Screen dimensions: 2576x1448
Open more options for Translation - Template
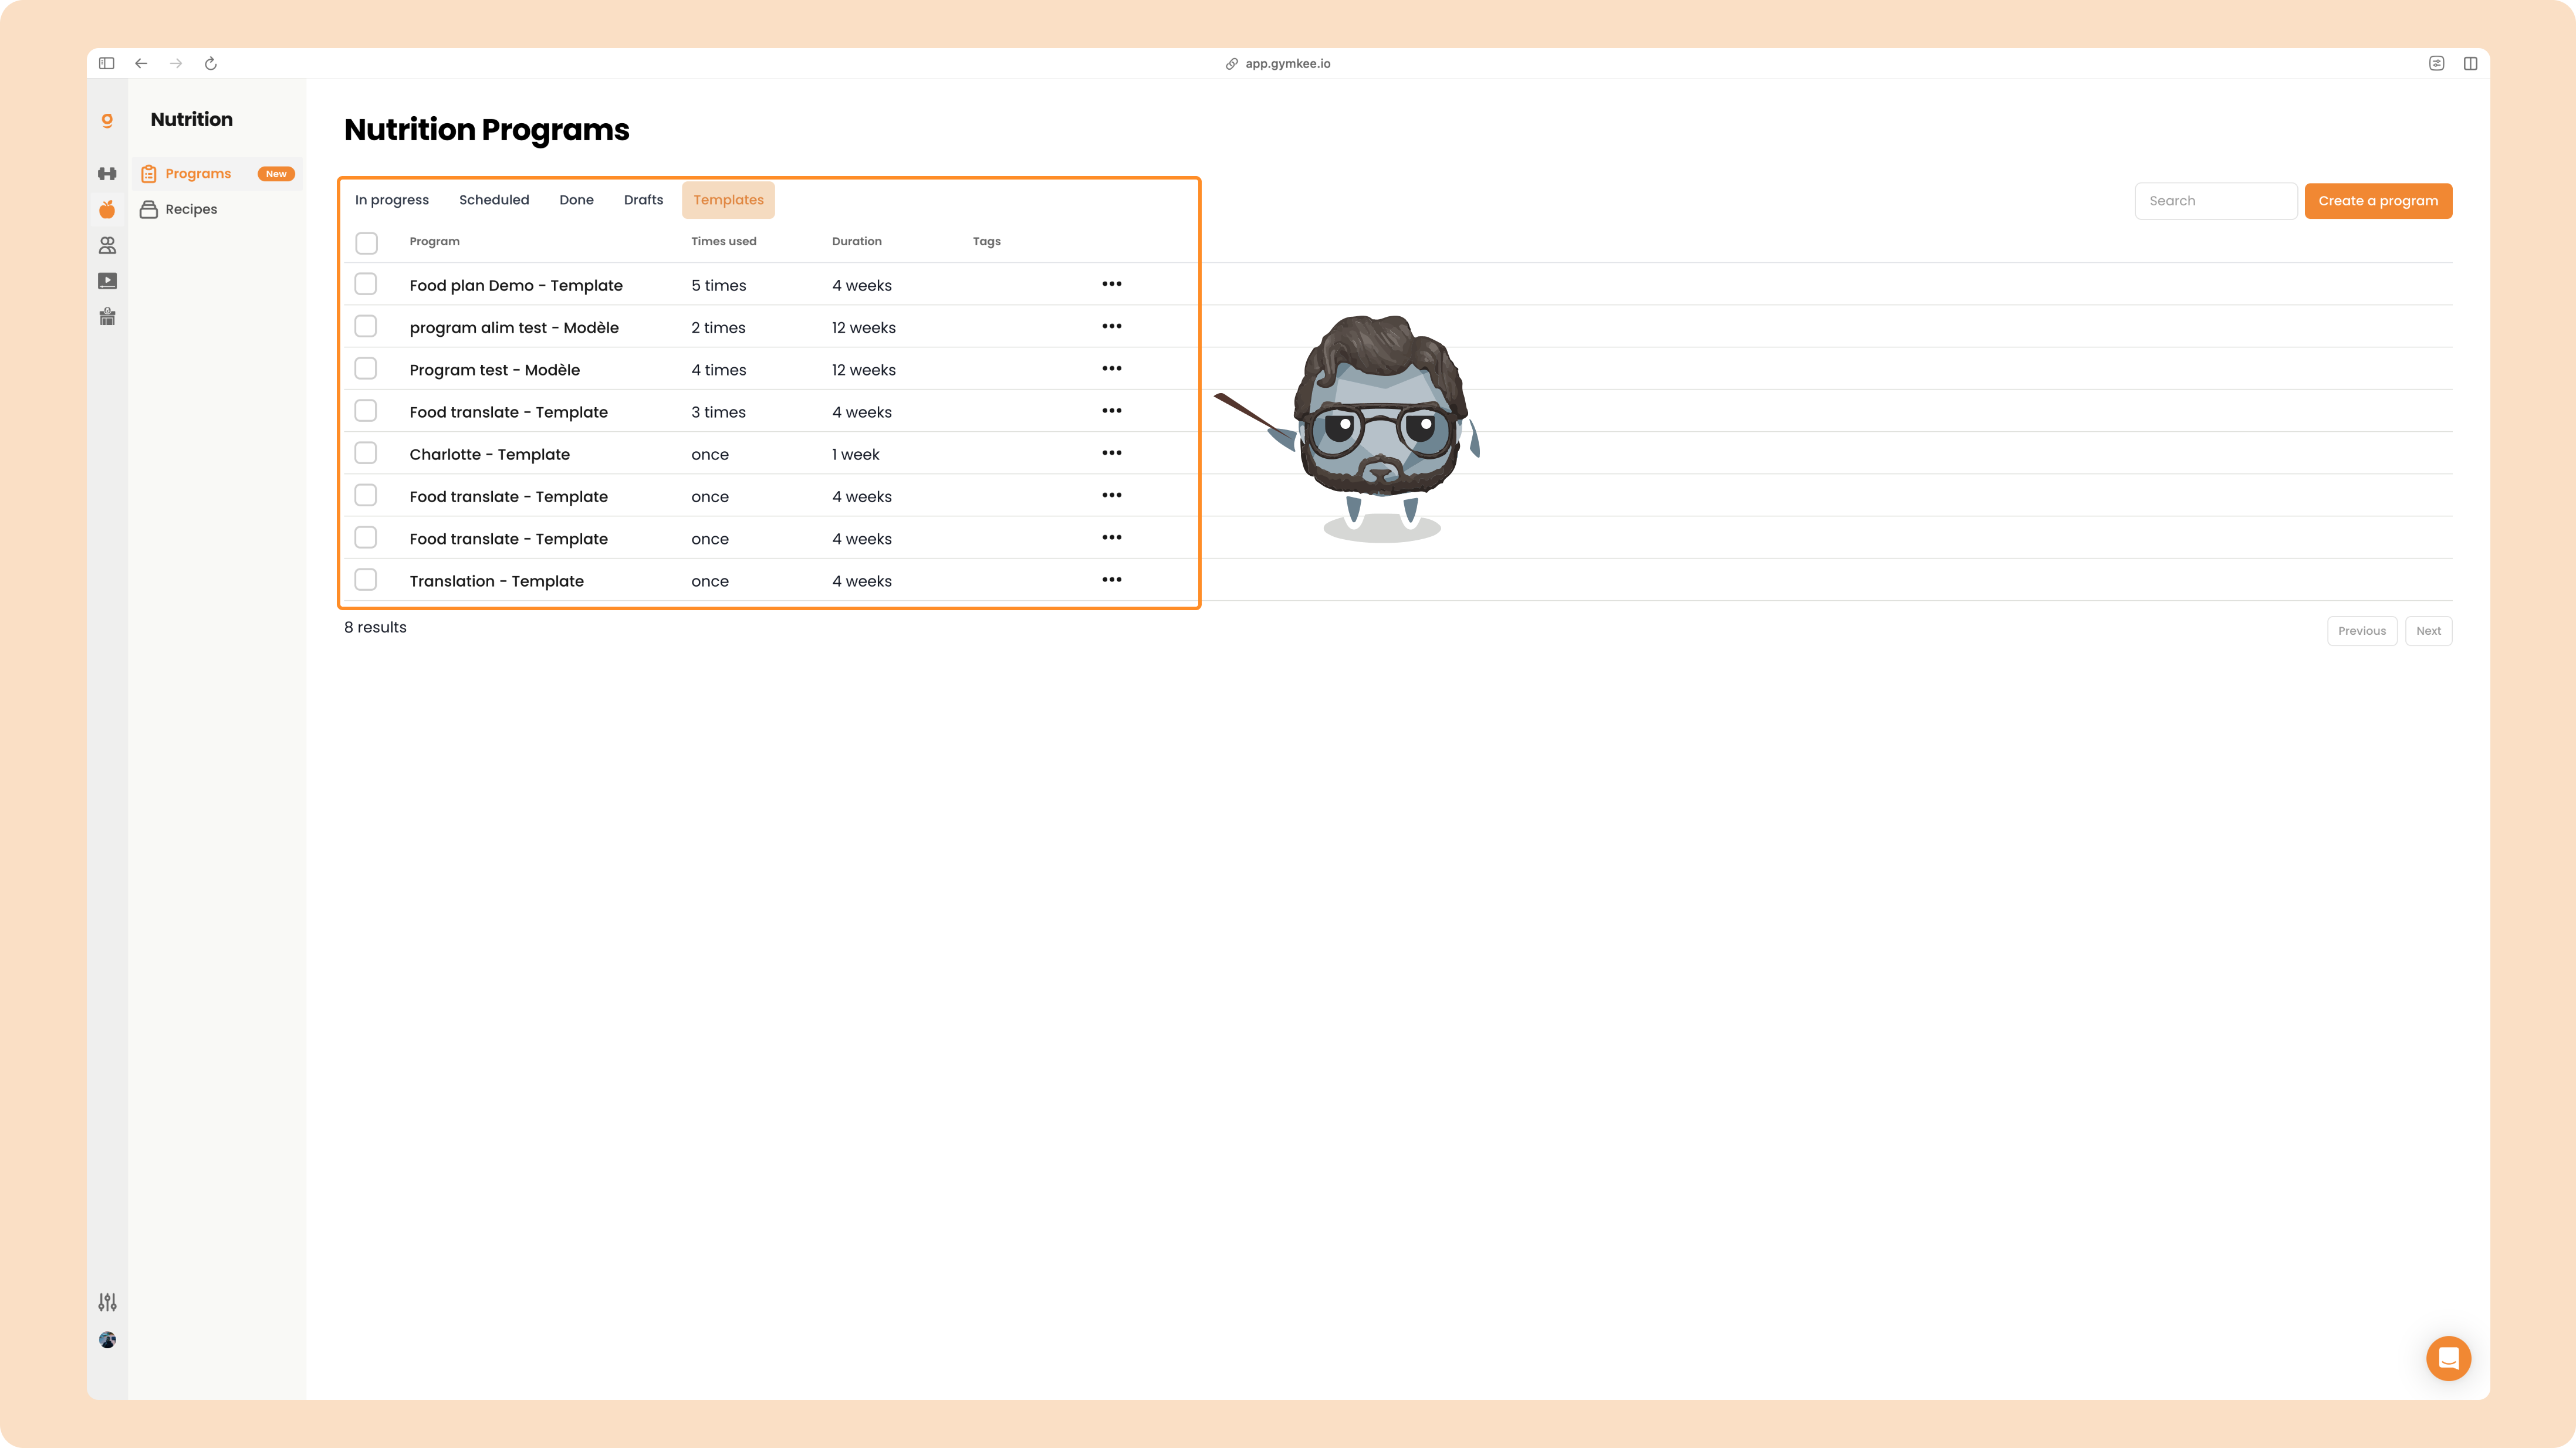click(1111, 580)
